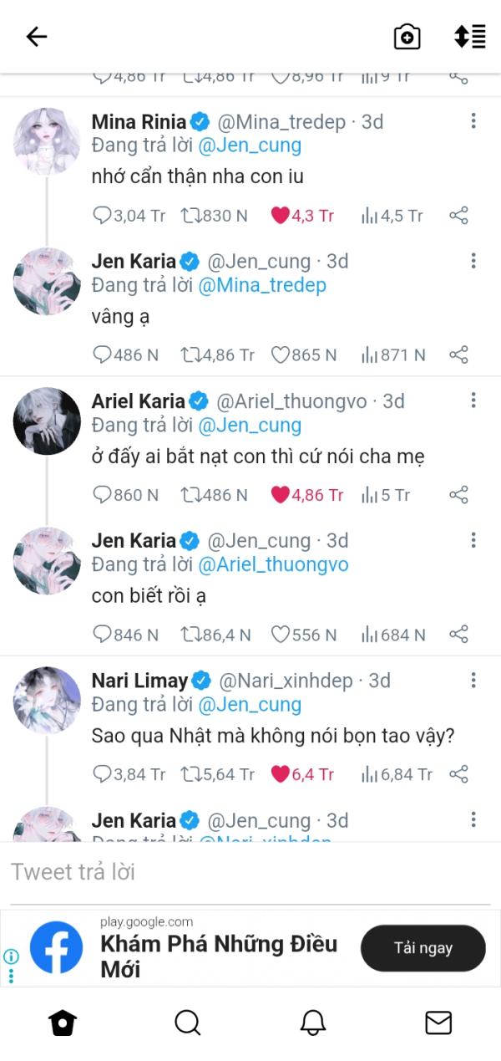
Task: Open three-dot menu on Ariel Karia's tweet
Action: tap(473, 400)
